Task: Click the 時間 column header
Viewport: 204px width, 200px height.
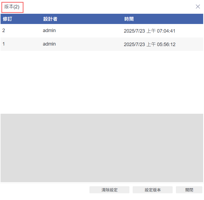Action: pyautogui.click(x=129, y=19)
